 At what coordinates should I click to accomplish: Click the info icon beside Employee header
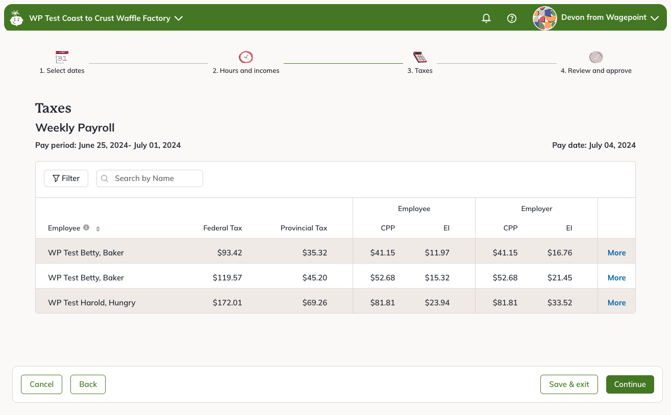[x=86, y=227]
